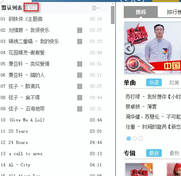Select the 华语 singles tab
Screen dimensions: 181x176
click(x=154, y=83)
